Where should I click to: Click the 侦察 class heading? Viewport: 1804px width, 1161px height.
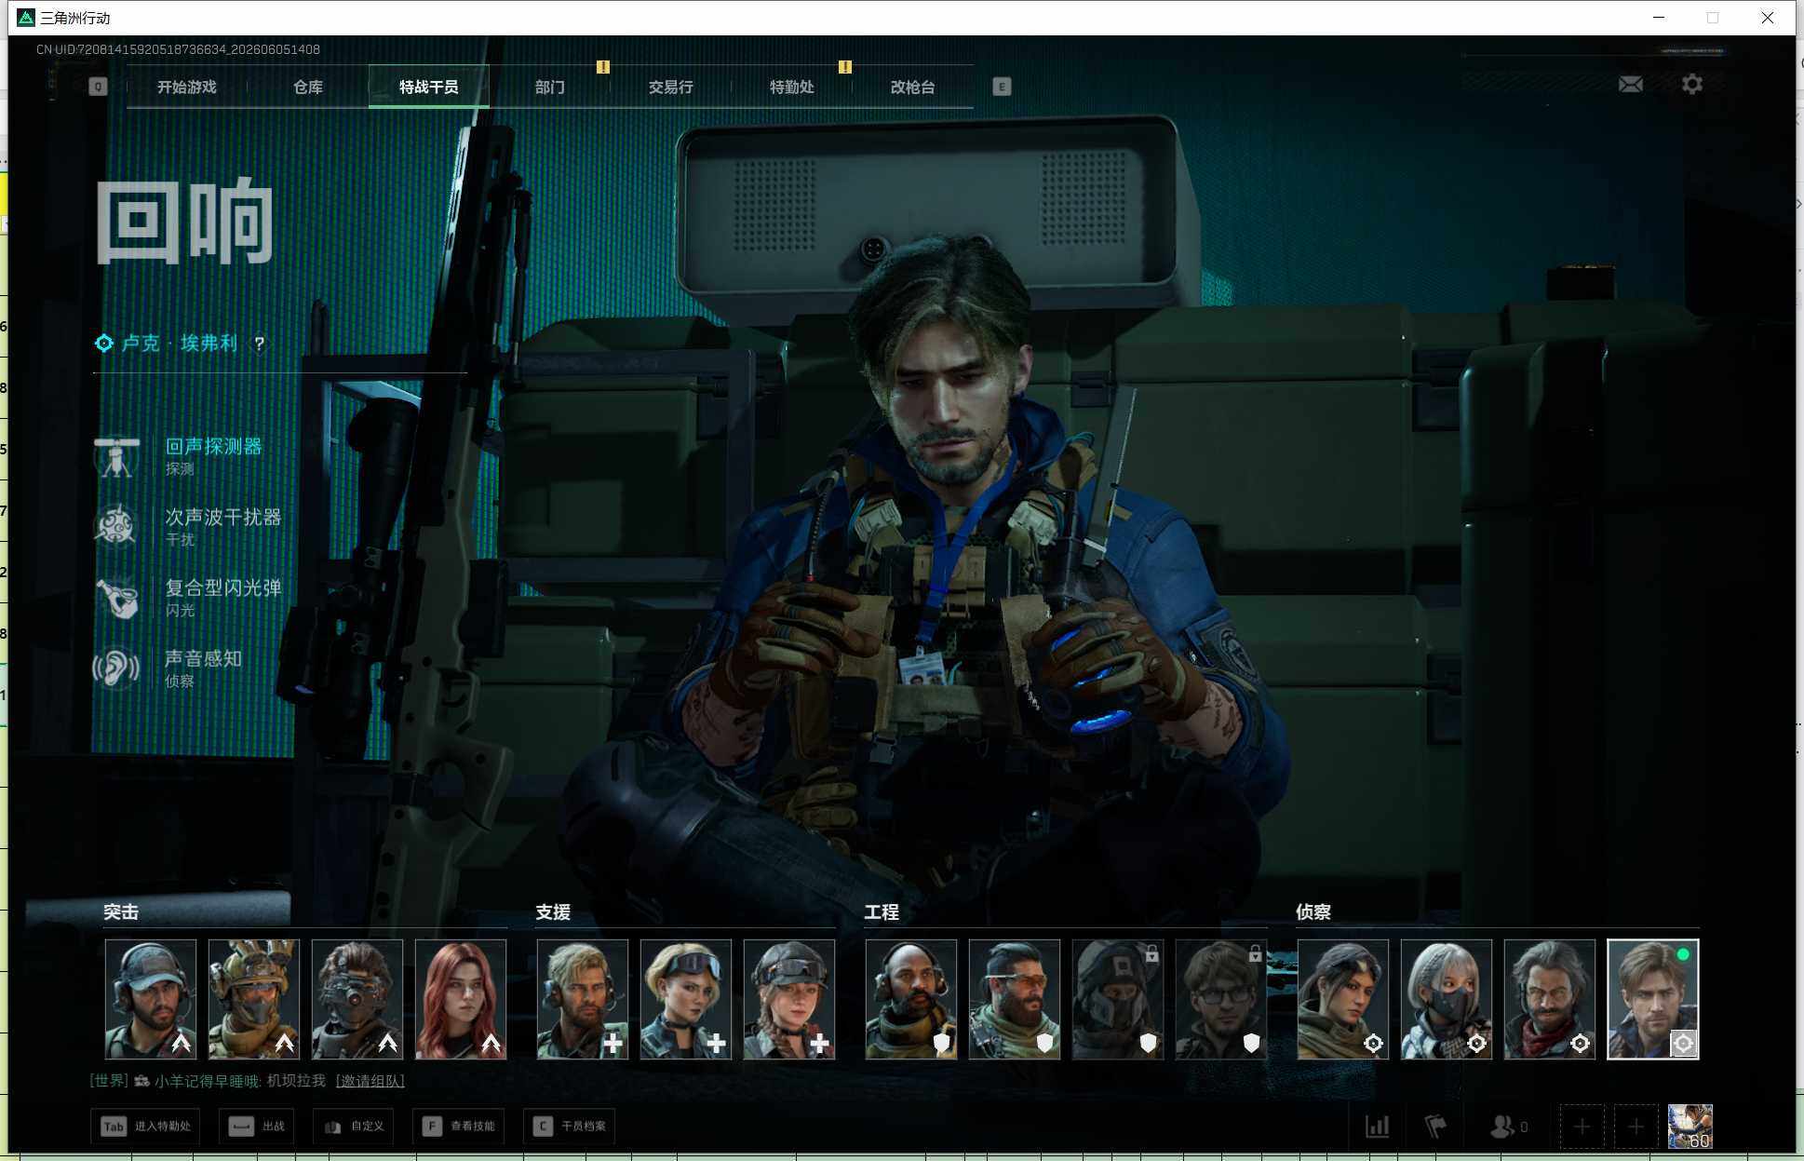tap(1313, 912)
